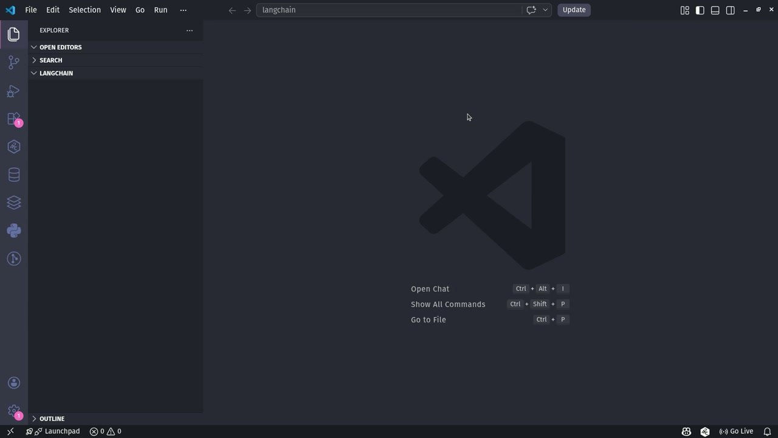Minimize the VS Code window
The width and height of the screenshot is (778, 438).
pos(746,10)
